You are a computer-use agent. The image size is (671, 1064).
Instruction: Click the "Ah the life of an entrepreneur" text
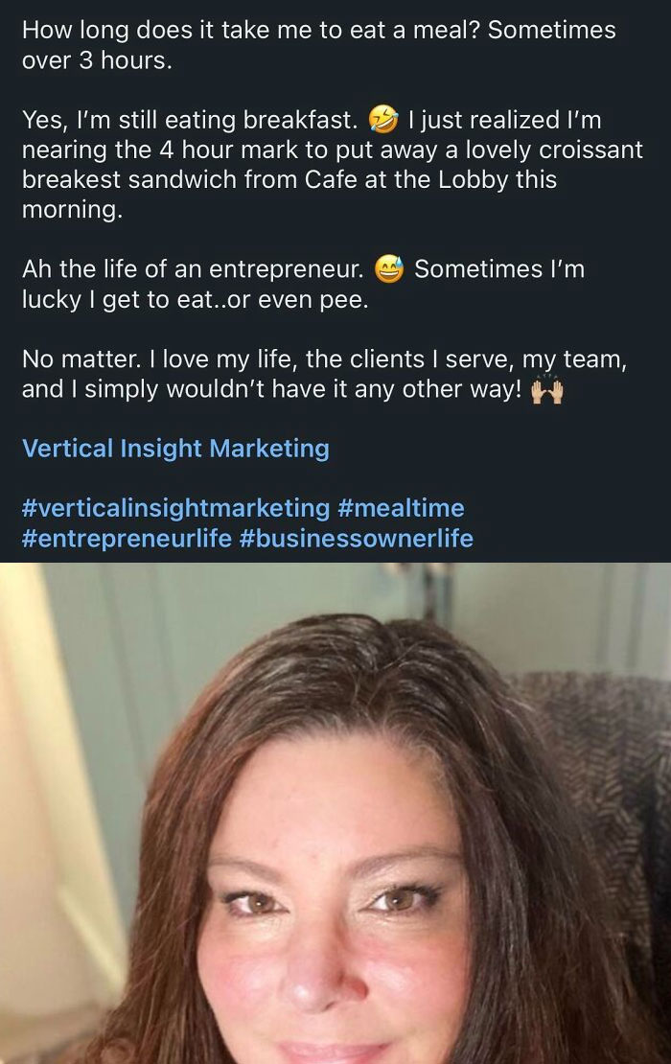(x=192, y=269)
